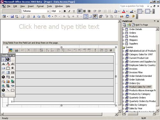160x120 pixels.
Task: Click the Add To Page button
Action: tap(140, 25)
